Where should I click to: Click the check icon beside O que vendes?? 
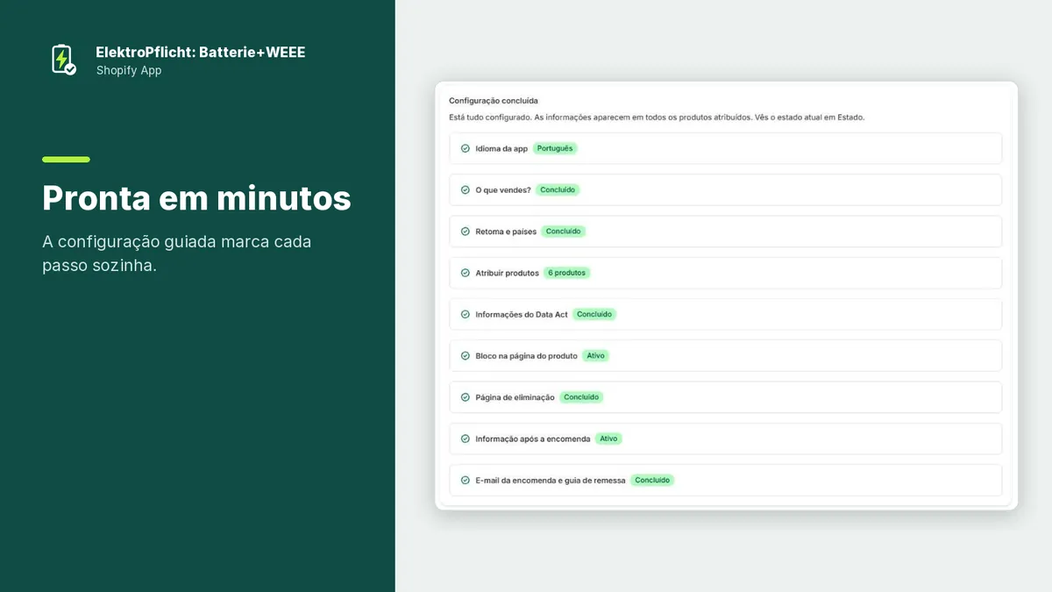pyautogui.click(x=466, y=189)
